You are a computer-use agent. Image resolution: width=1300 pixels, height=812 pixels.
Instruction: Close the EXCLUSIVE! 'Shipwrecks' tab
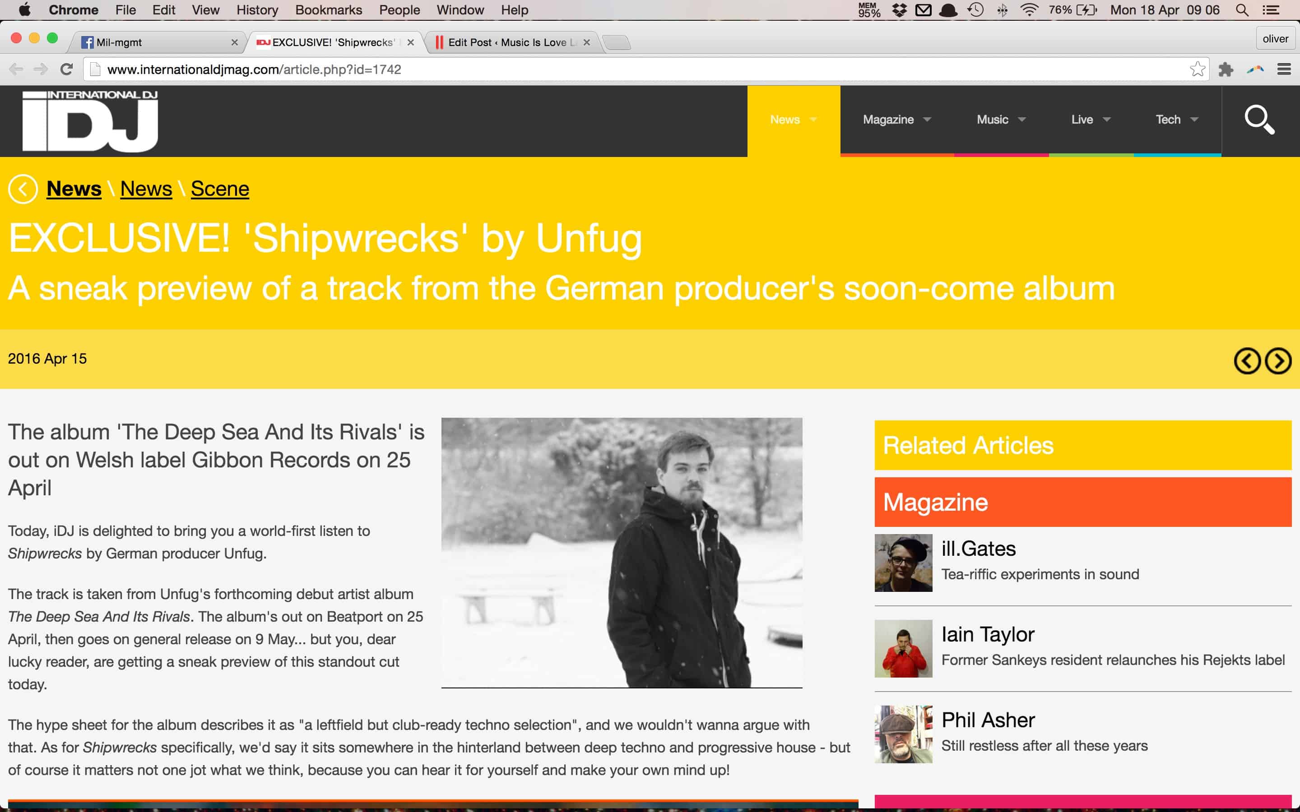coord(410,42)
